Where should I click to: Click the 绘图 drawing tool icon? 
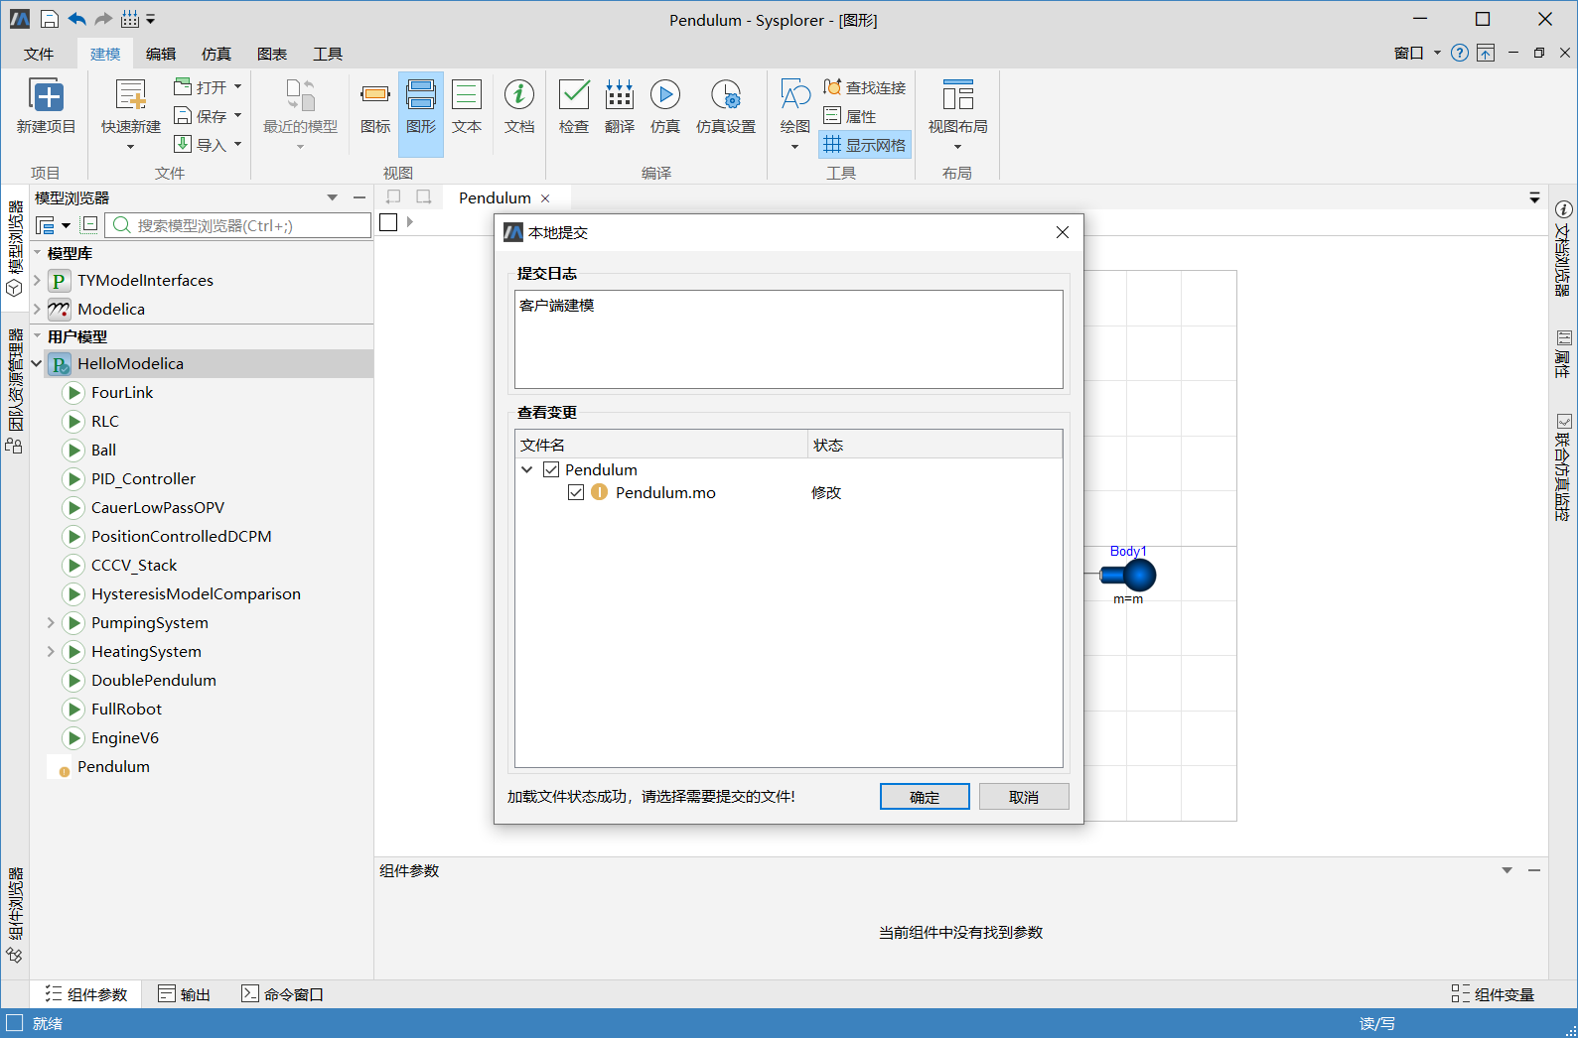click(x=795, y=95)
